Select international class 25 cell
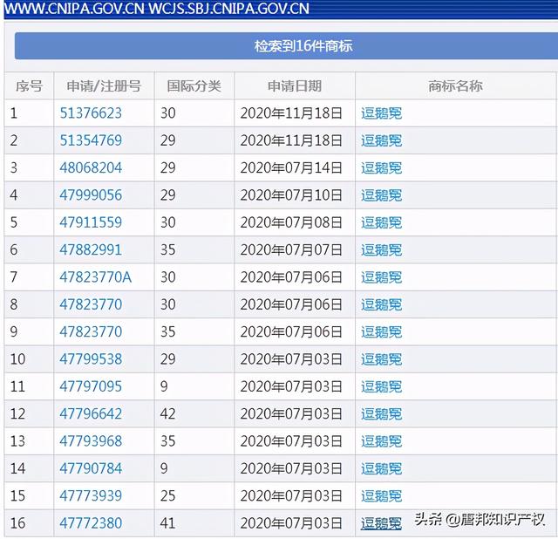This screenshot has width=558, height=539. click(194, 495)
